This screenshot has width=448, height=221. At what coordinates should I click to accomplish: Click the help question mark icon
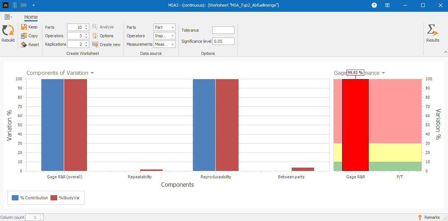coord(374,5)
